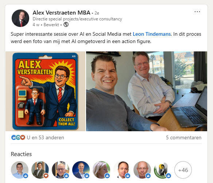Expand the +46 more reactions
213x183 pixels.
click(183, 170)
